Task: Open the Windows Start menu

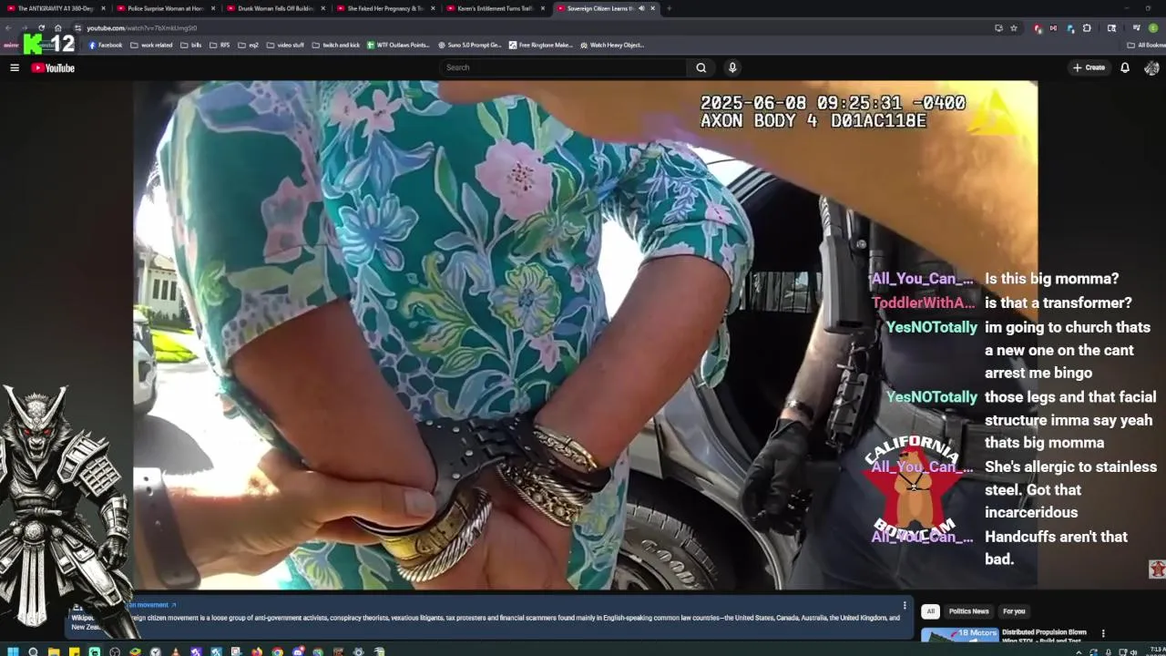Action: [13, 651]
